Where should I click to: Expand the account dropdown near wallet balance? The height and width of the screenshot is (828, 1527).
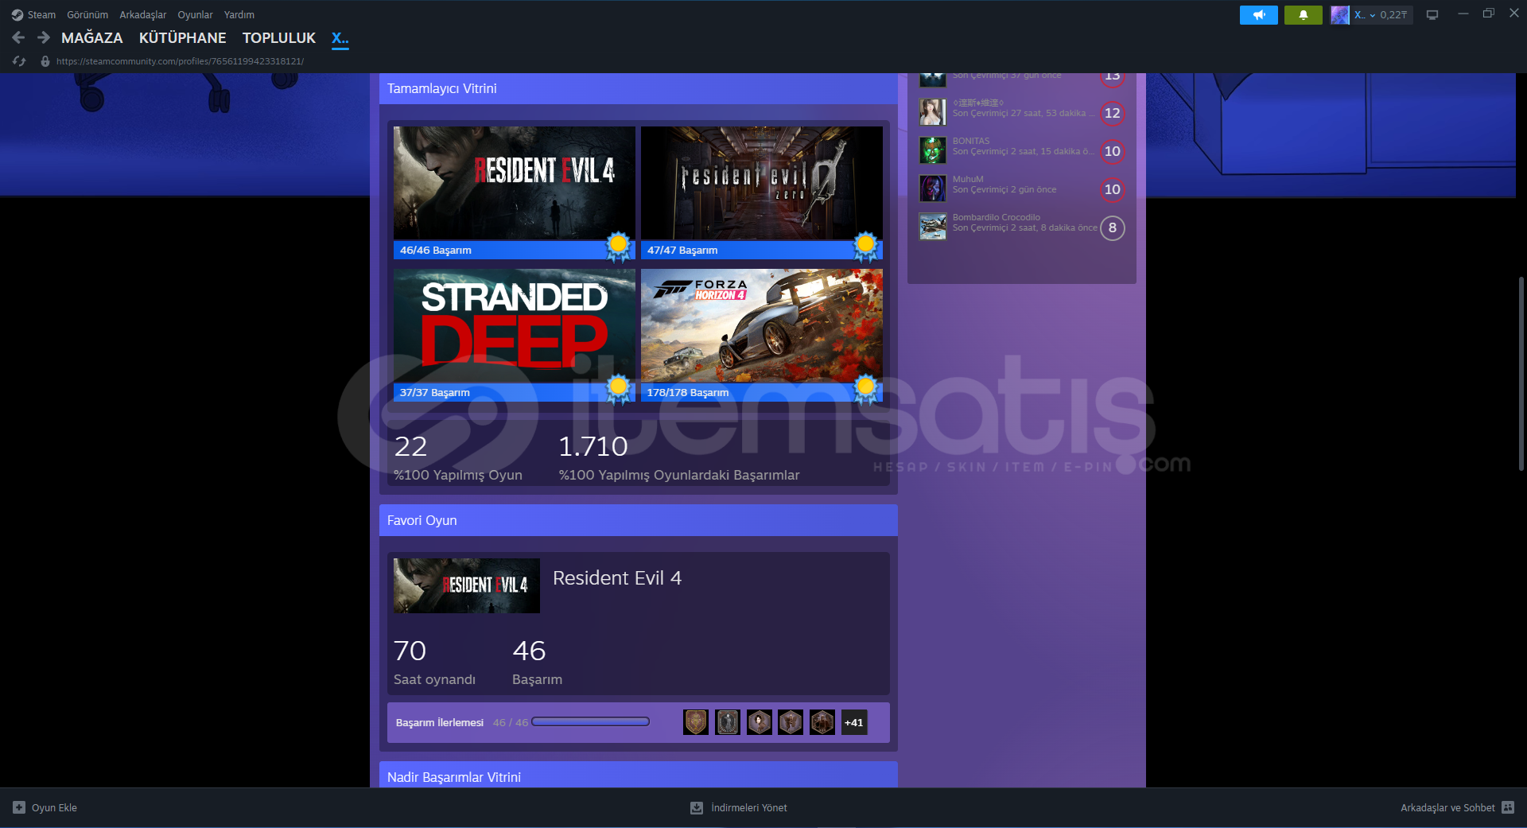coord(1372,15)
